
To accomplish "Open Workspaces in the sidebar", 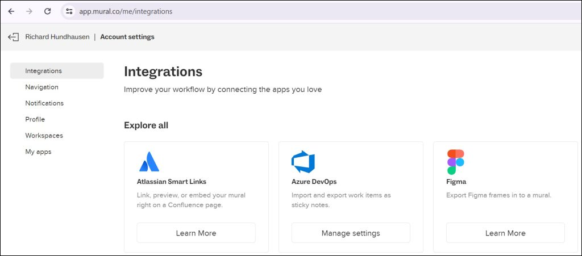I will [x=44, y=136].
